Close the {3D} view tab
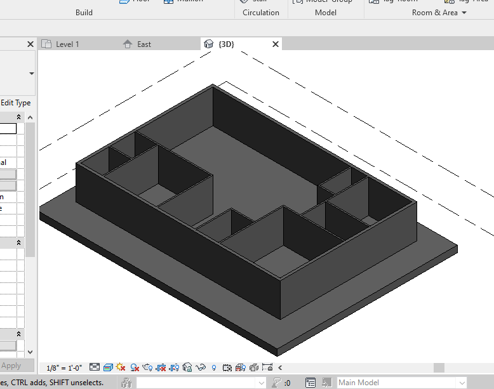The width and height of the screenshot is (494, 389). coord(276,44)
